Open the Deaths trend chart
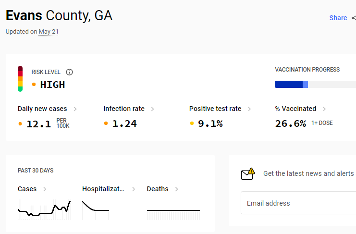Screen dimensions: 356x234 coord(173,214)
